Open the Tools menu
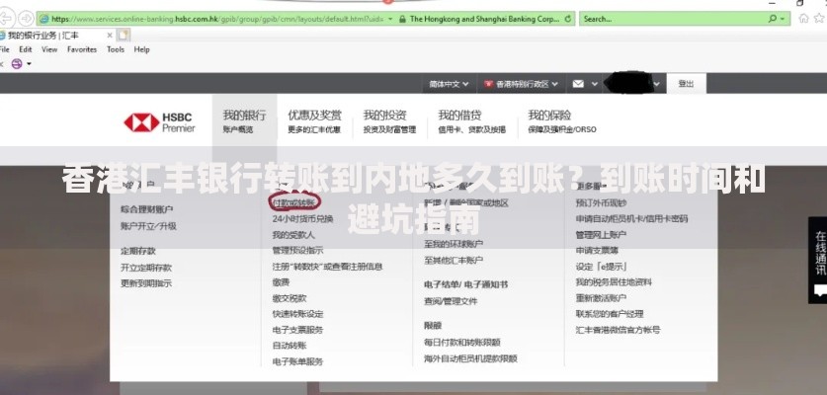 (116, 49)
